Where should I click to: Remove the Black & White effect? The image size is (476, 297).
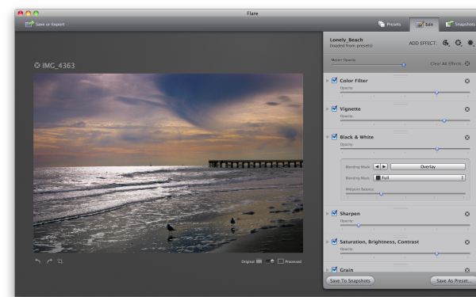(467, 137)
